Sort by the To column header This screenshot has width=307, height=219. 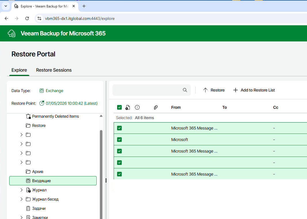[224, 107]
